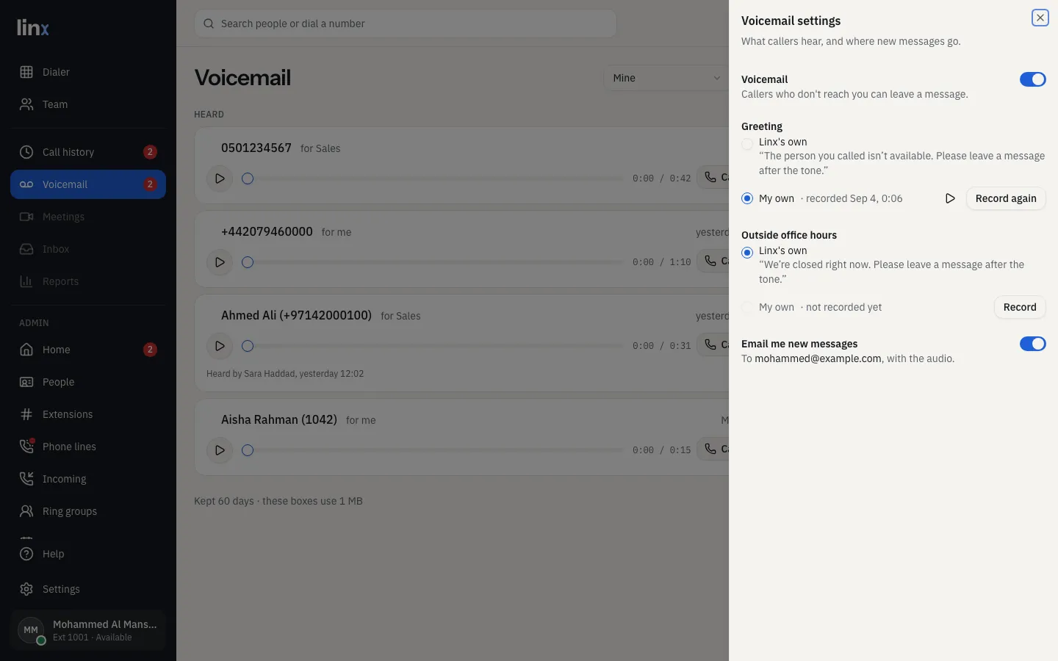Open Mohammed Al Mans... profile menu
Image resolution: width=1058 pixels, height=661 pixels.
click(88, 630)
